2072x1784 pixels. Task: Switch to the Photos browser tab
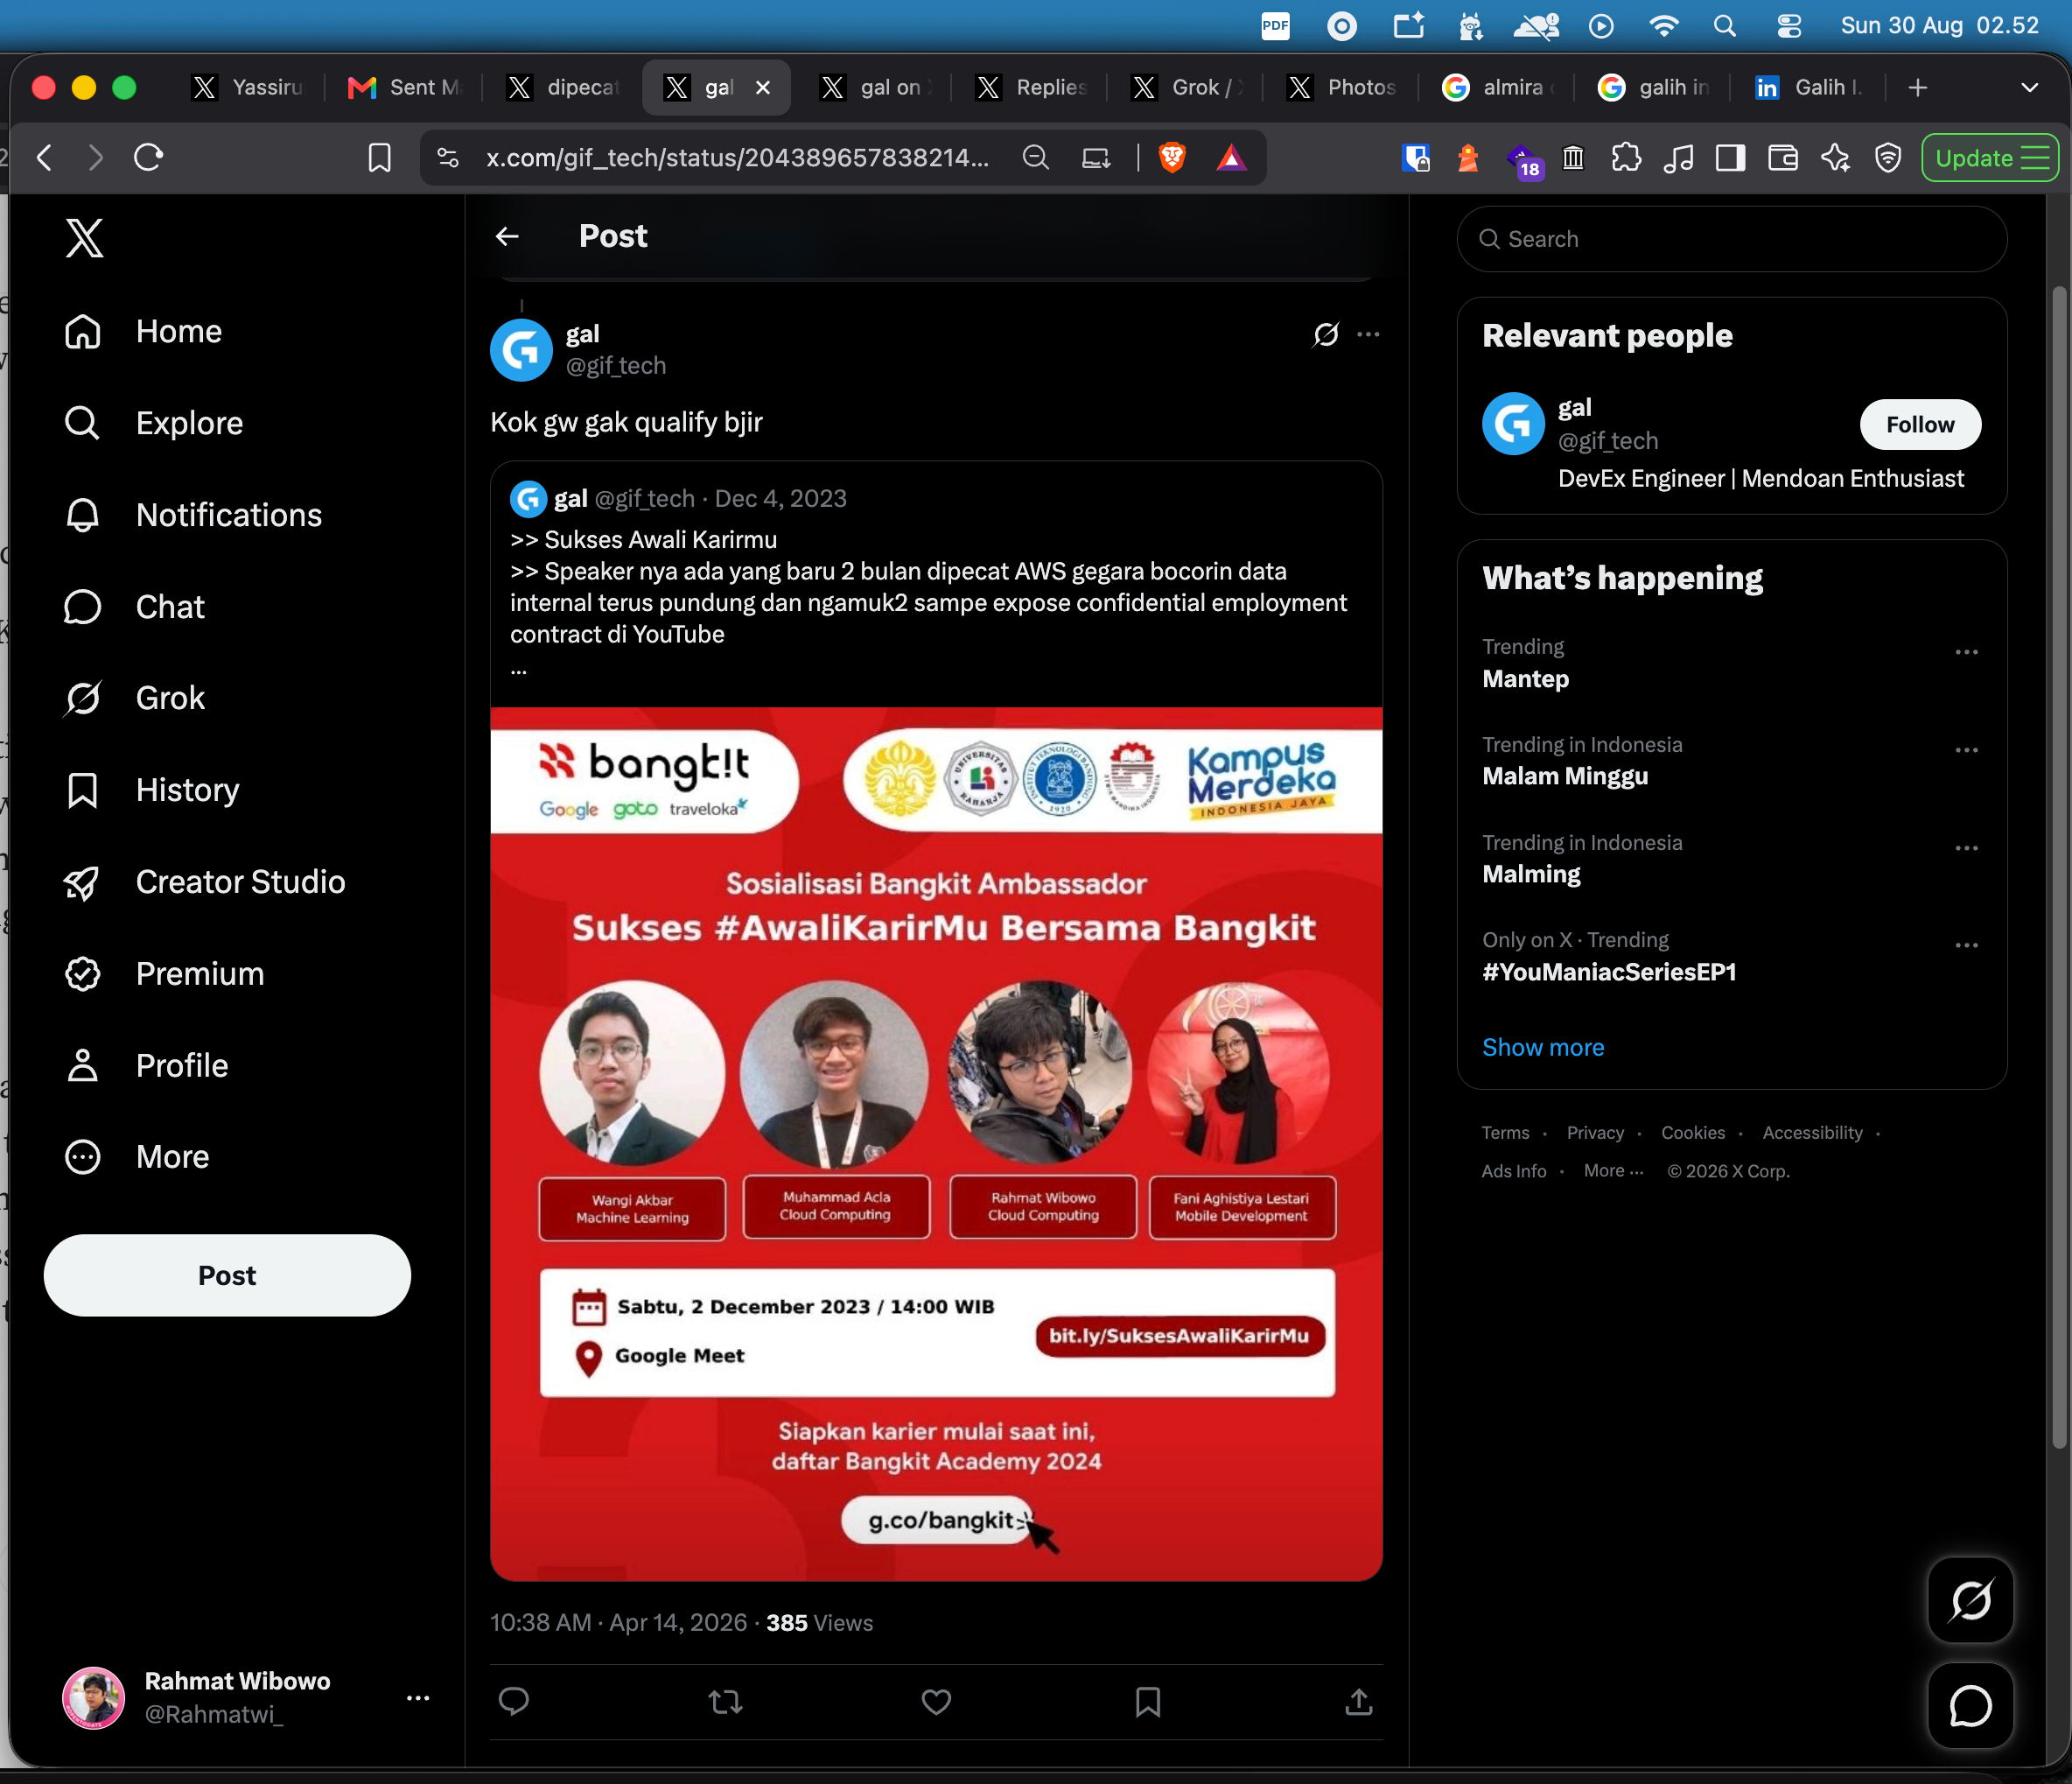[1342, 88]
